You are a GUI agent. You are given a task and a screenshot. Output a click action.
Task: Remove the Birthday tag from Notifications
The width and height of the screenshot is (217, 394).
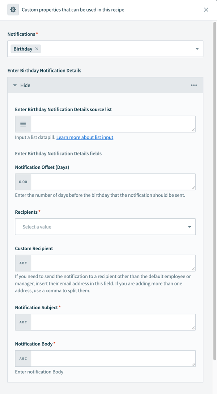pos(37,49)
